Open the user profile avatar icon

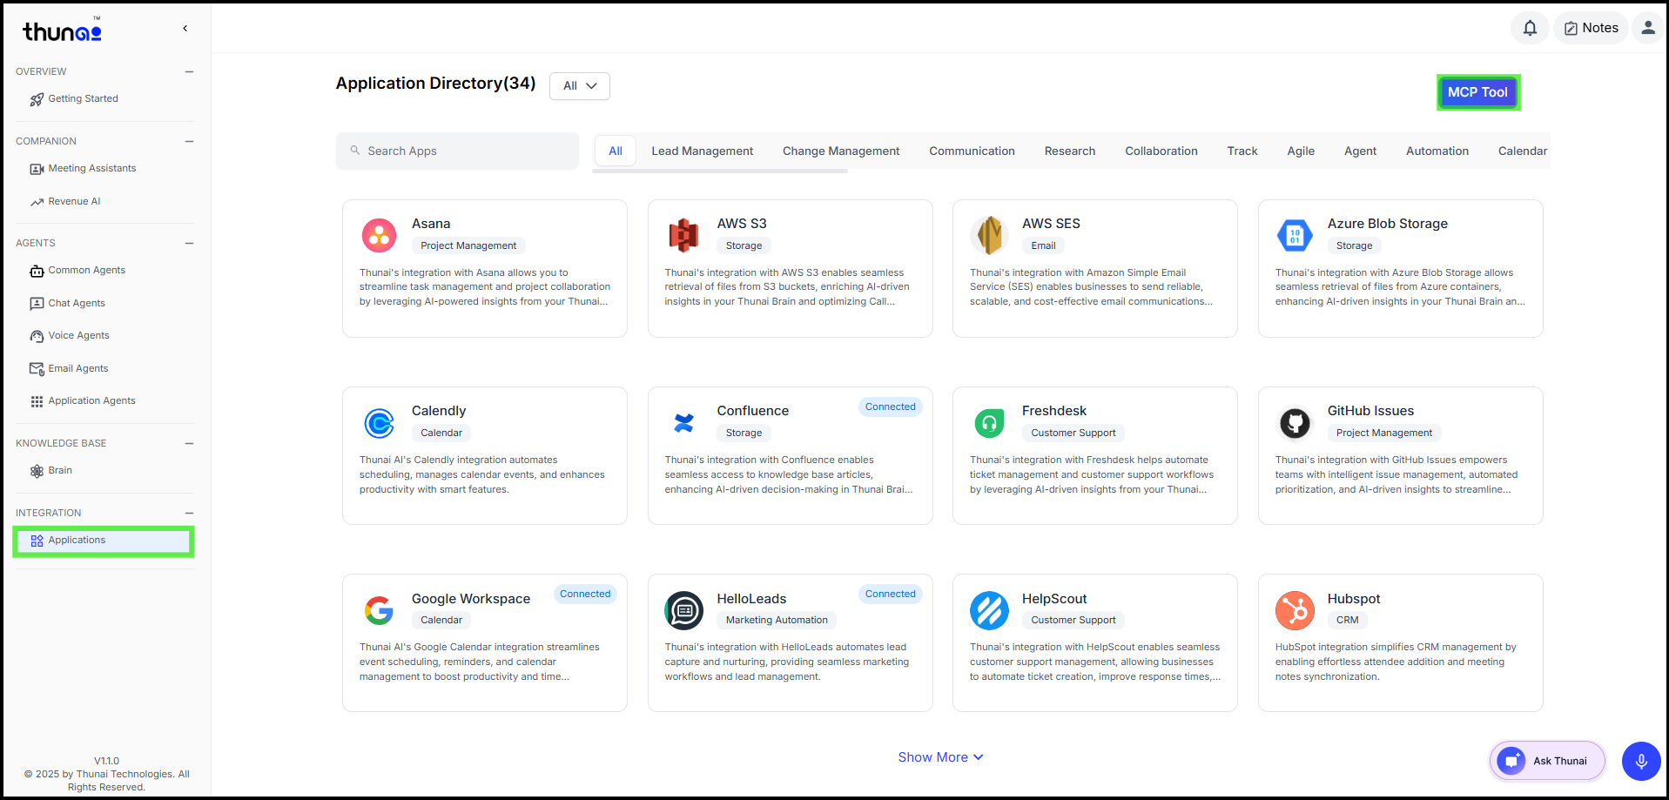click(x=1647, y=28)
